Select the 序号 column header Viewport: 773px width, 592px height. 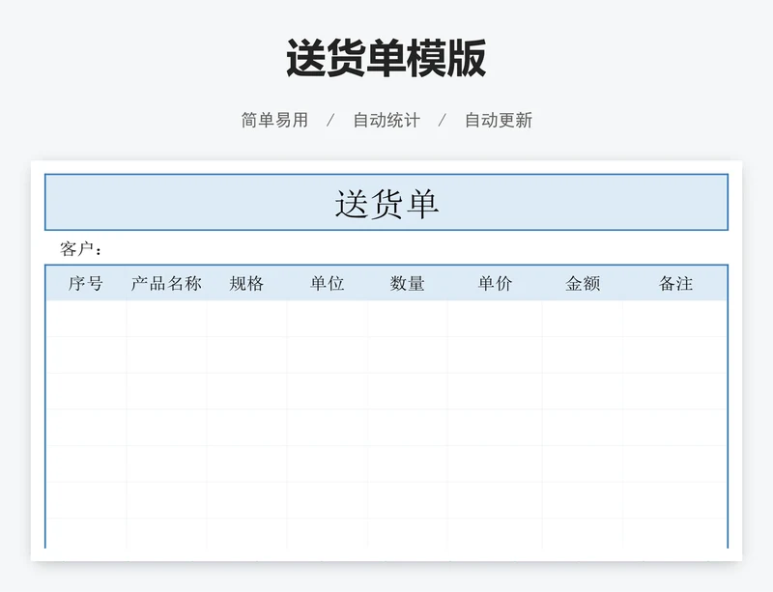click(86, 283)
